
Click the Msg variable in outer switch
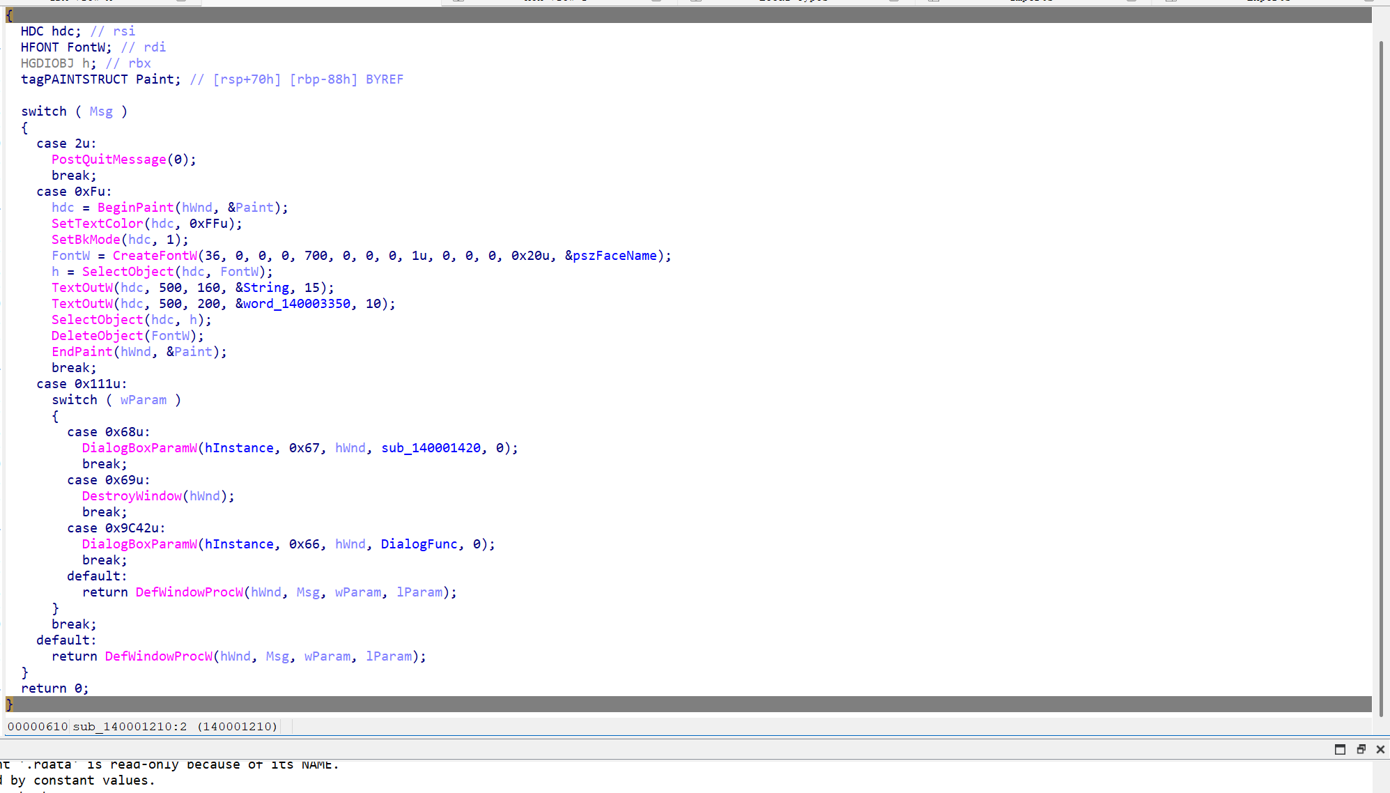[x=101, y=111]
